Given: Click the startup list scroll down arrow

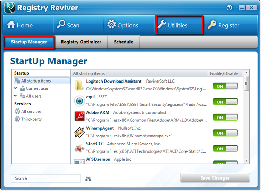Looking at the screenshot, I should 246,161.
